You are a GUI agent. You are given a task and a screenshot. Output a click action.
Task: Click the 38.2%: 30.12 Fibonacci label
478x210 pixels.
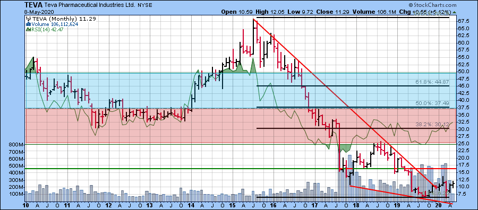point(432,124)
